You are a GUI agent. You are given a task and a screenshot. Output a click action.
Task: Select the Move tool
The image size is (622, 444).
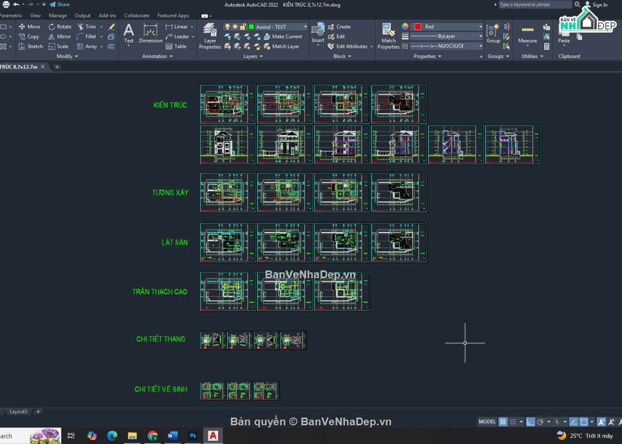(31, 26)
